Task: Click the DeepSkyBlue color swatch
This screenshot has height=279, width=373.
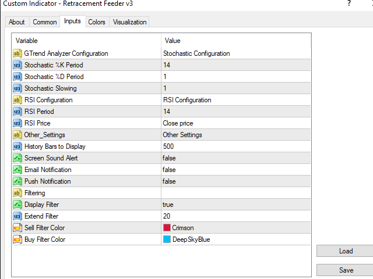Action: (x=167, y=239)
